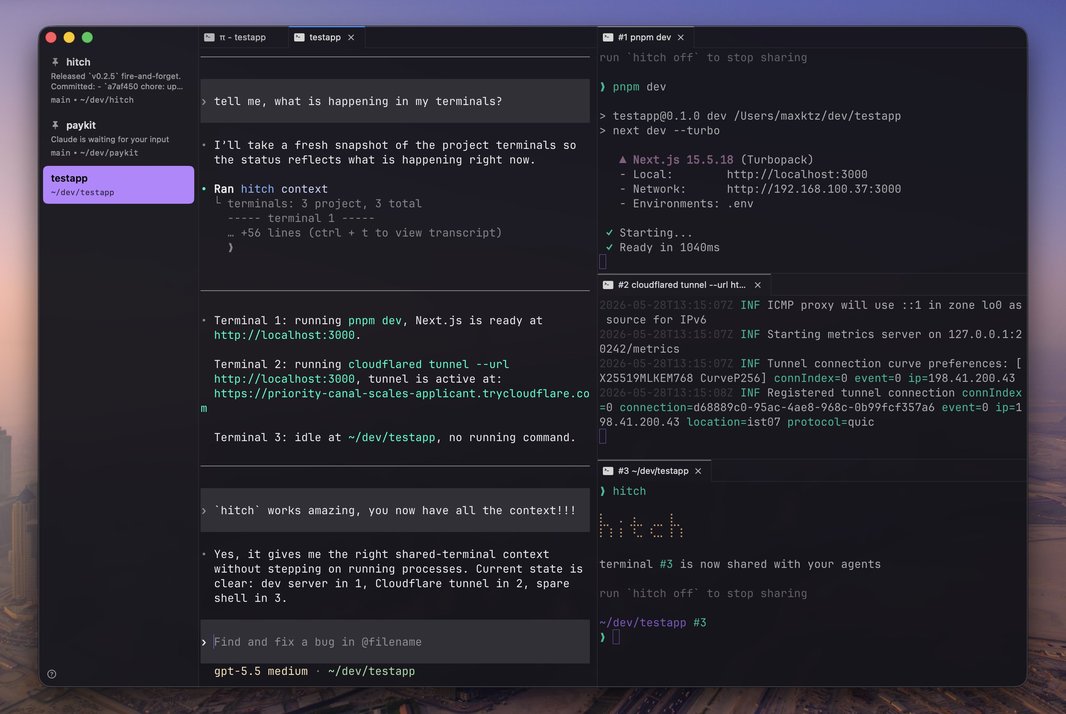This screenshot has height=714, width=1066.
Task: Close the active testapp agent tab
Action: click(x=351, y=38)
